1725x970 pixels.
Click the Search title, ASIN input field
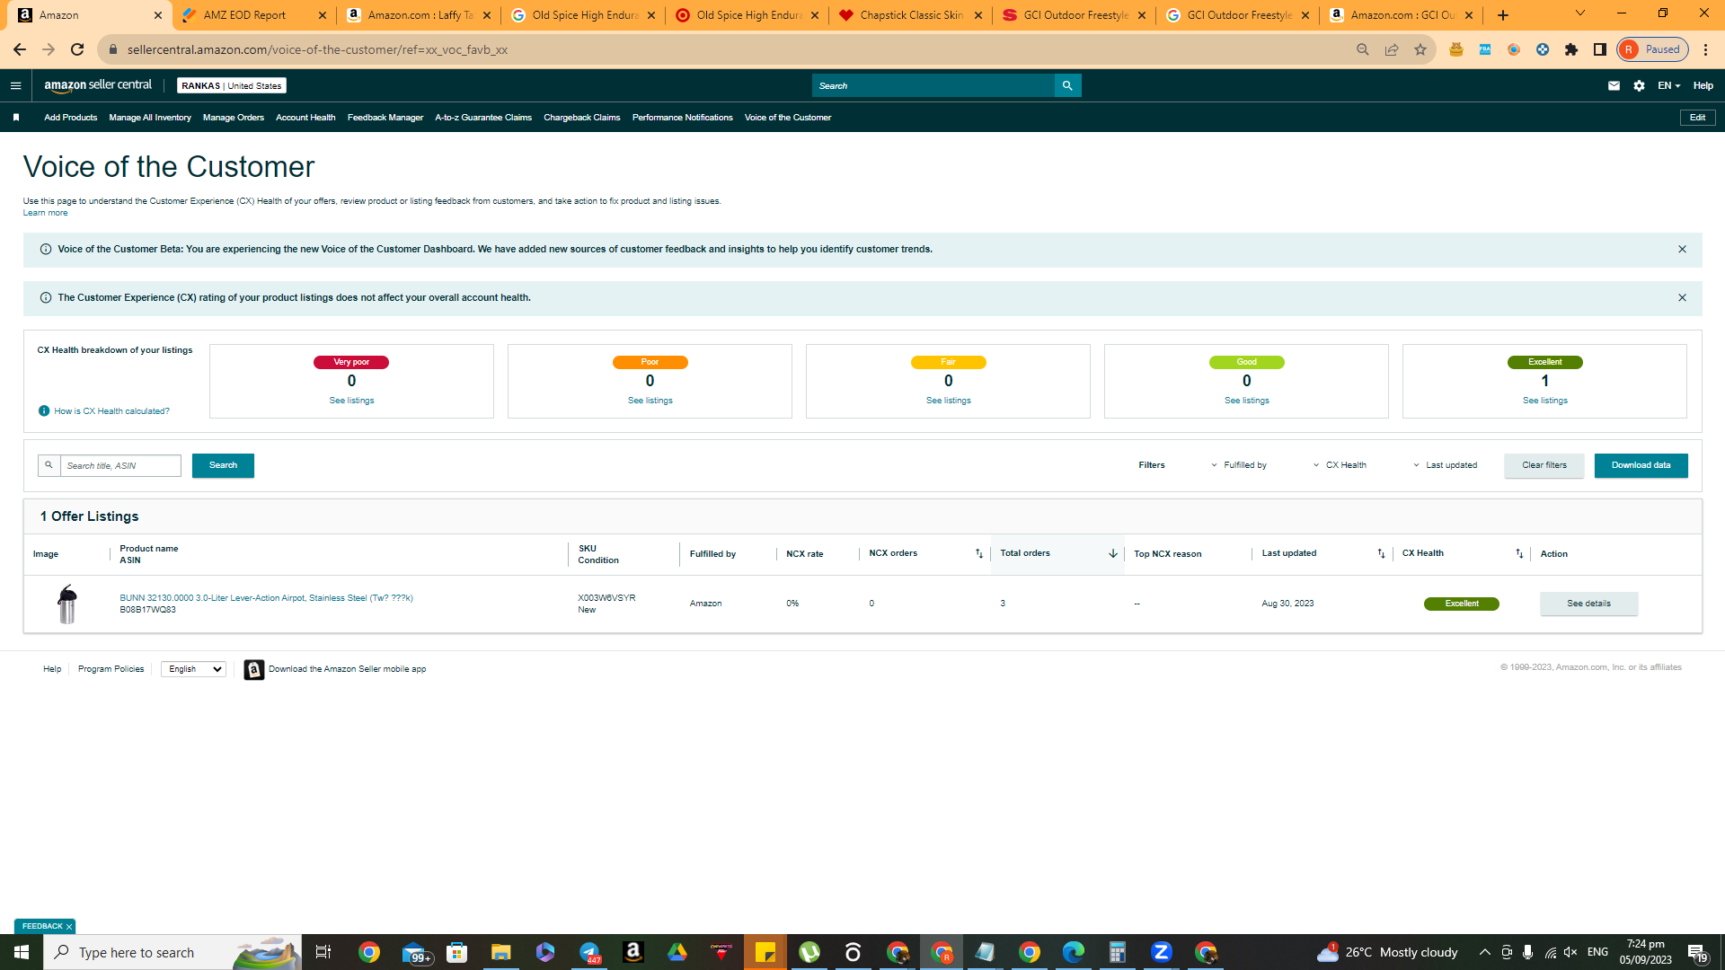point(120,466)
